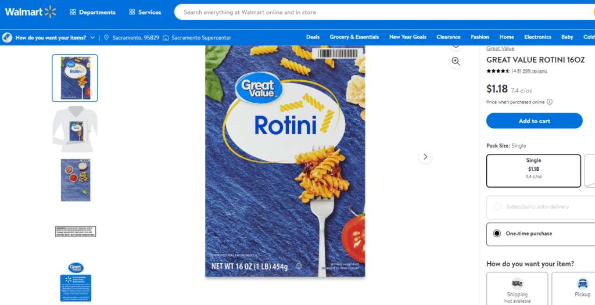Open the Services menu icon
595x305 pixels.
132,12
